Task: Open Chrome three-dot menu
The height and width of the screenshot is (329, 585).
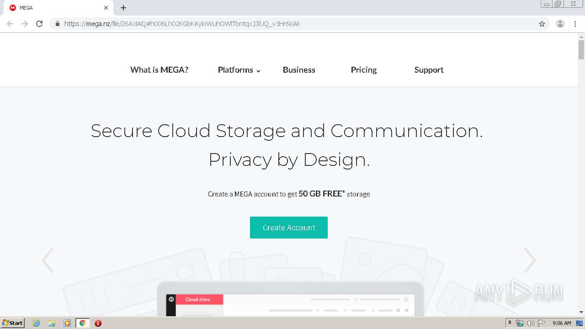Action: pos(575,24)
